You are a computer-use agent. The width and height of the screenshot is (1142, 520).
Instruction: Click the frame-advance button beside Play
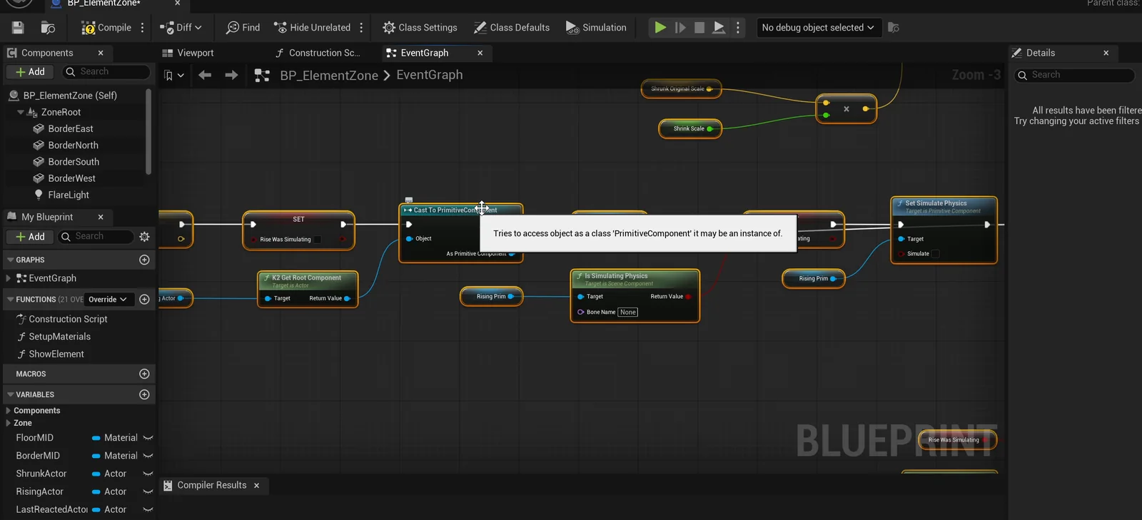(680, 28)
